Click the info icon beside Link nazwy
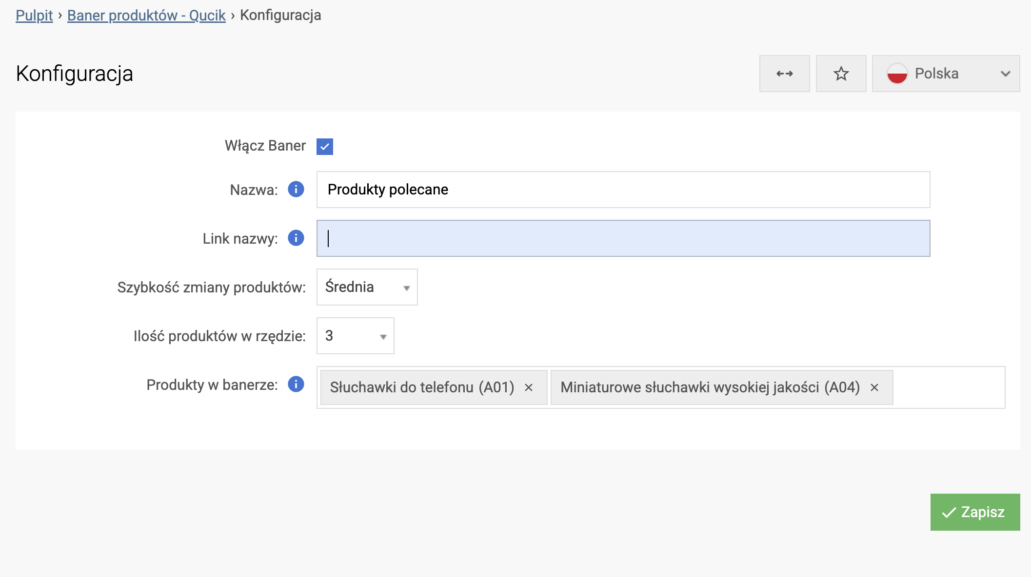The image size is (1031, 577). [x=295, y=238]
